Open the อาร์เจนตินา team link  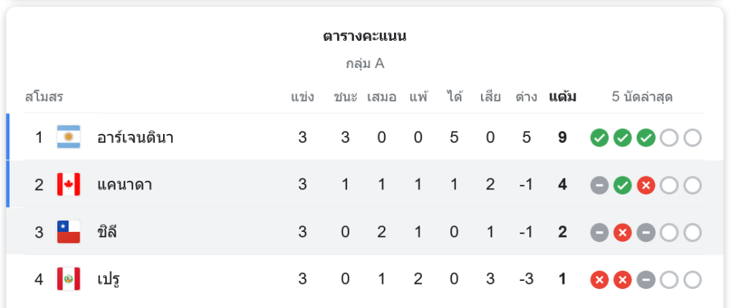[x=135, y=138]
